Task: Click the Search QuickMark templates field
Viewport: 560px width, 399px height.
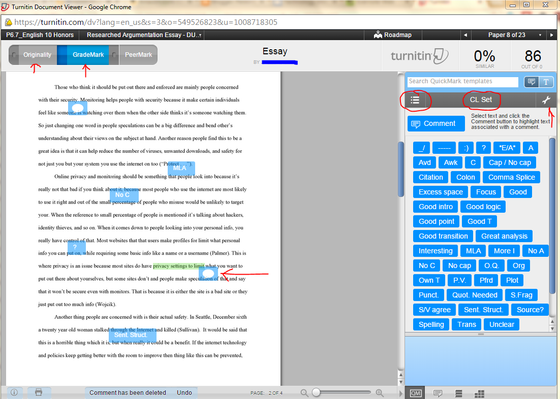Action: point(463,82)
